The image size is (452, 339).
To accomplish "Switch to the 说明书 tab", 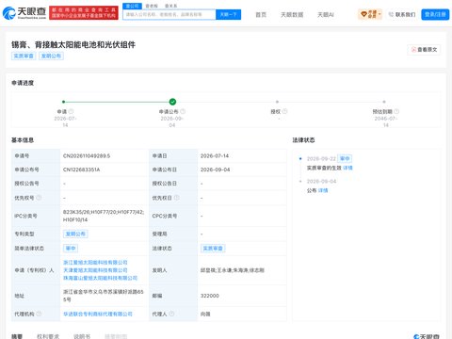I will [82, 336].
